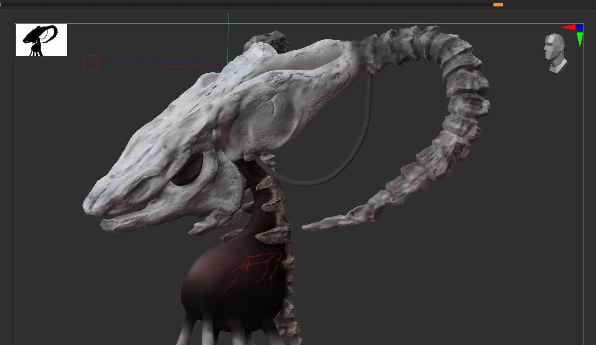Image resolution: width=596 pixels, height=345 pixels.
Task: Click the orange timeline marker at top
Action: [498, 5]
